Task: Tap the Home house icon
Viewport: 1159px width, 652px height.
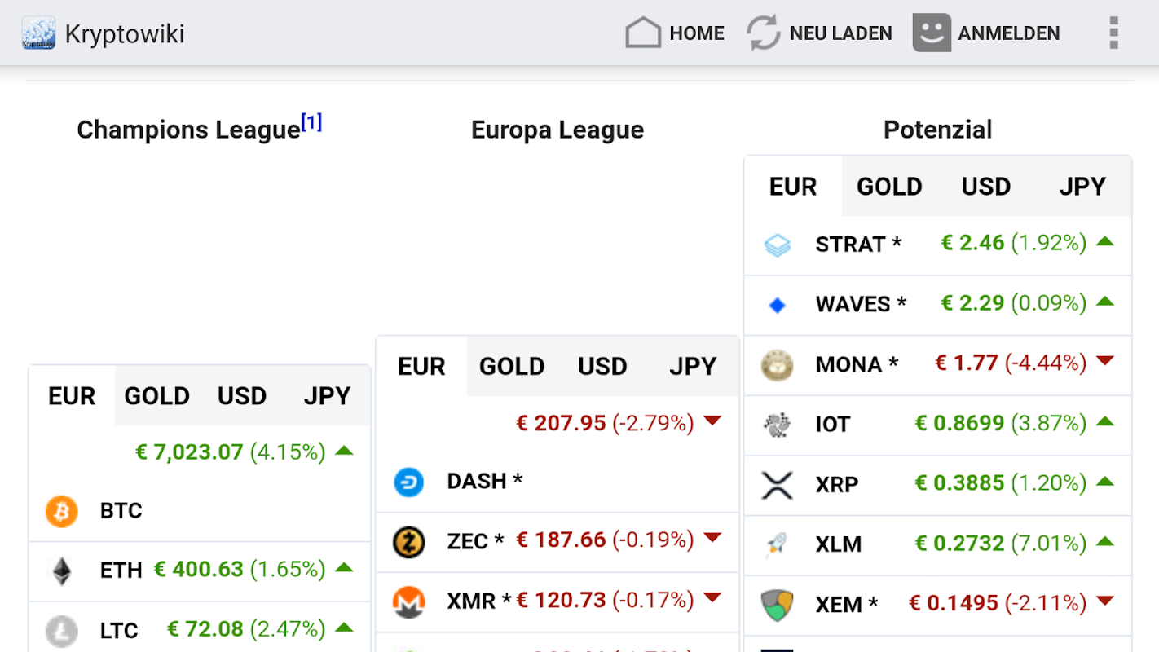Action: 642,33
